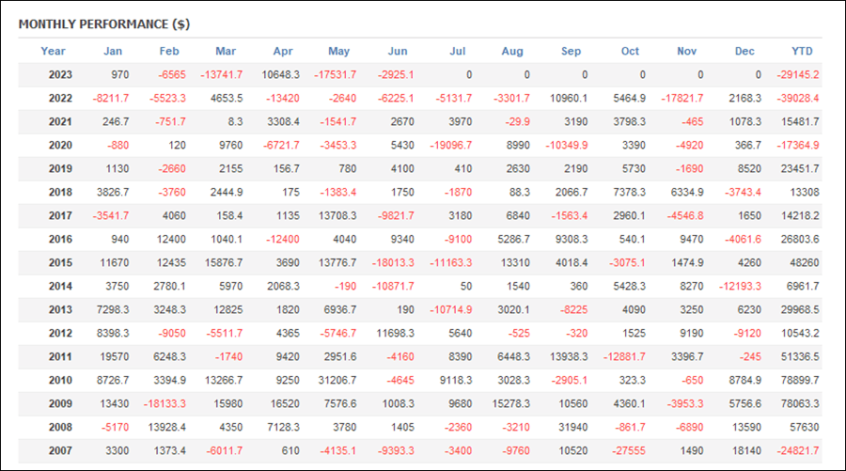Viewport: 846px width, 471px height.
Task: Select the 2023 year row label
Action: pos(60,75)
